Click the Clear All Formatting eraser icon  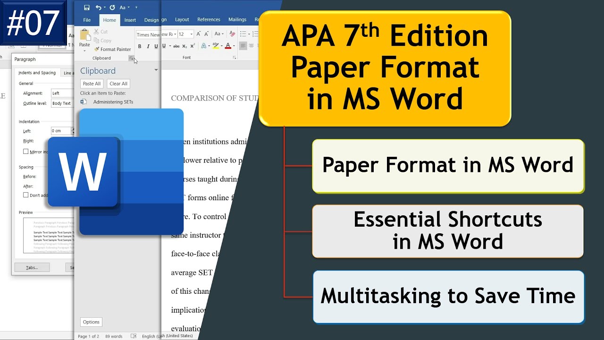[233, 34]
